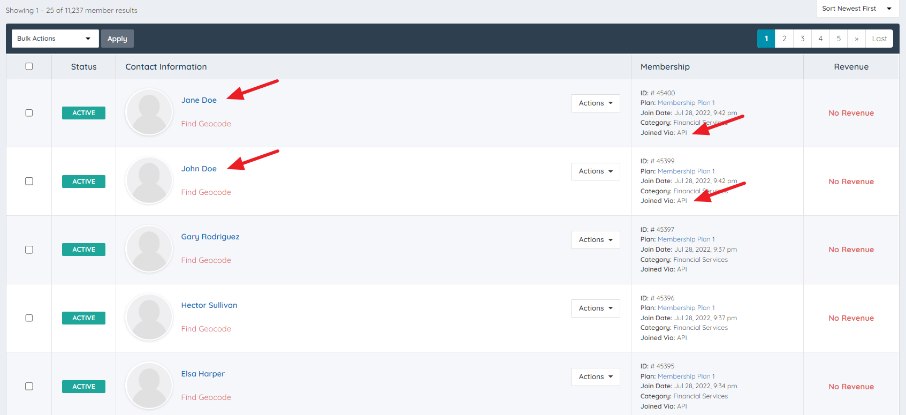Click No Revenue in Elsa Harper's row
Viewport: 906px width, 415px height.
(x=851, y=387)
